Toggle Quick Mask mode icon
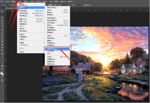The width and height of the screenshot is (150, 103). point(2,77)
